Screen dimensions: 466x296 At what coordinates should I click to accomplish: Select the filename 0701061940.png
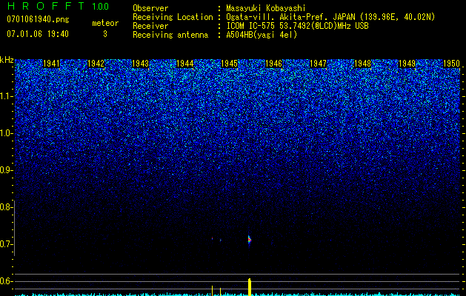(38, 19)
